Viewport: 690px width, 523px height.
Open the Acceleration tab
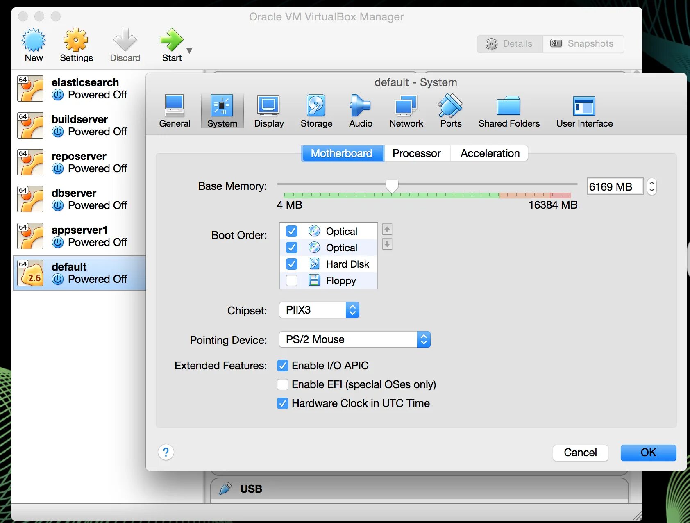click(x=490, y=153)
